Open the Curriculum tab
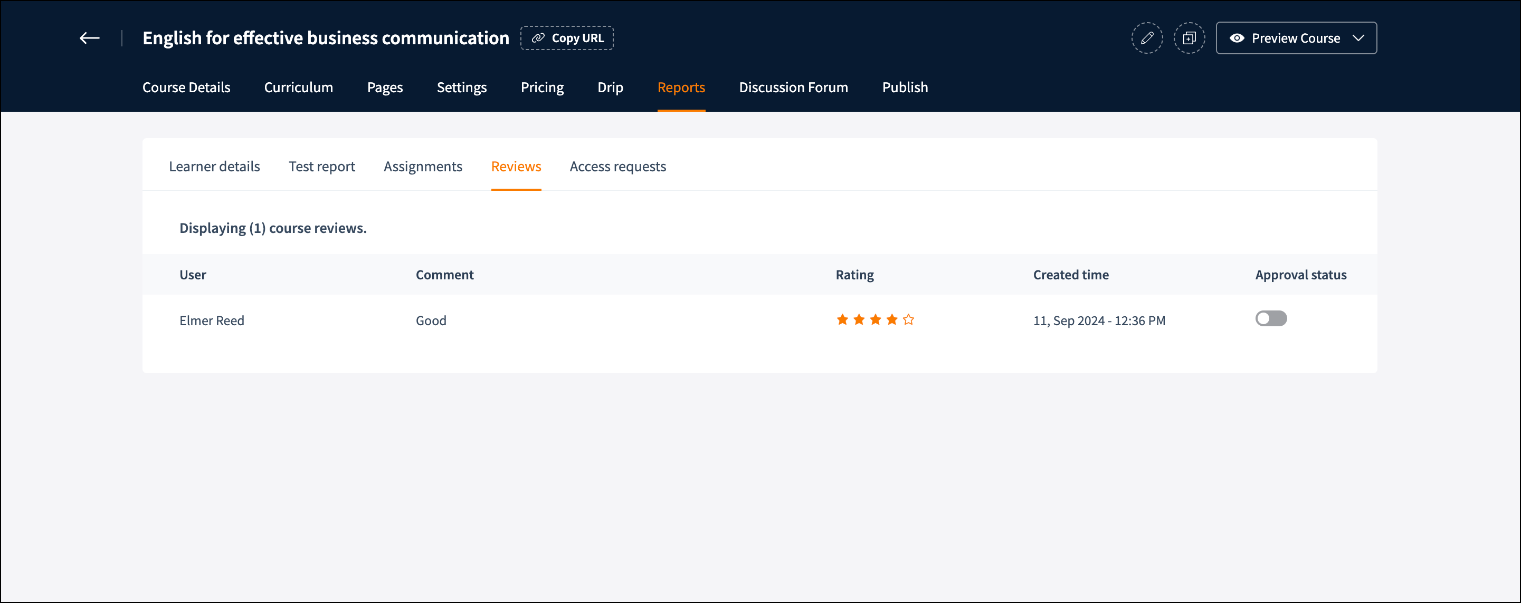1521x603 pixels. [x=298, y=87]
